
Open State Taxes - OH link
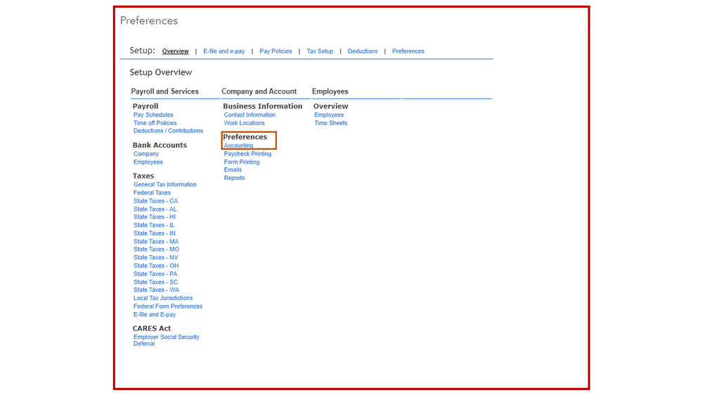pos(156,266)
